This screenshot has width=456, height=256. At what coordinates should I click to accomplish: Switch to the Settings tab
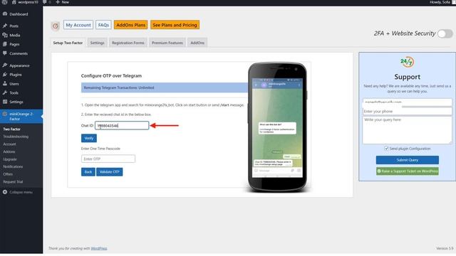(x=97, y=43)
